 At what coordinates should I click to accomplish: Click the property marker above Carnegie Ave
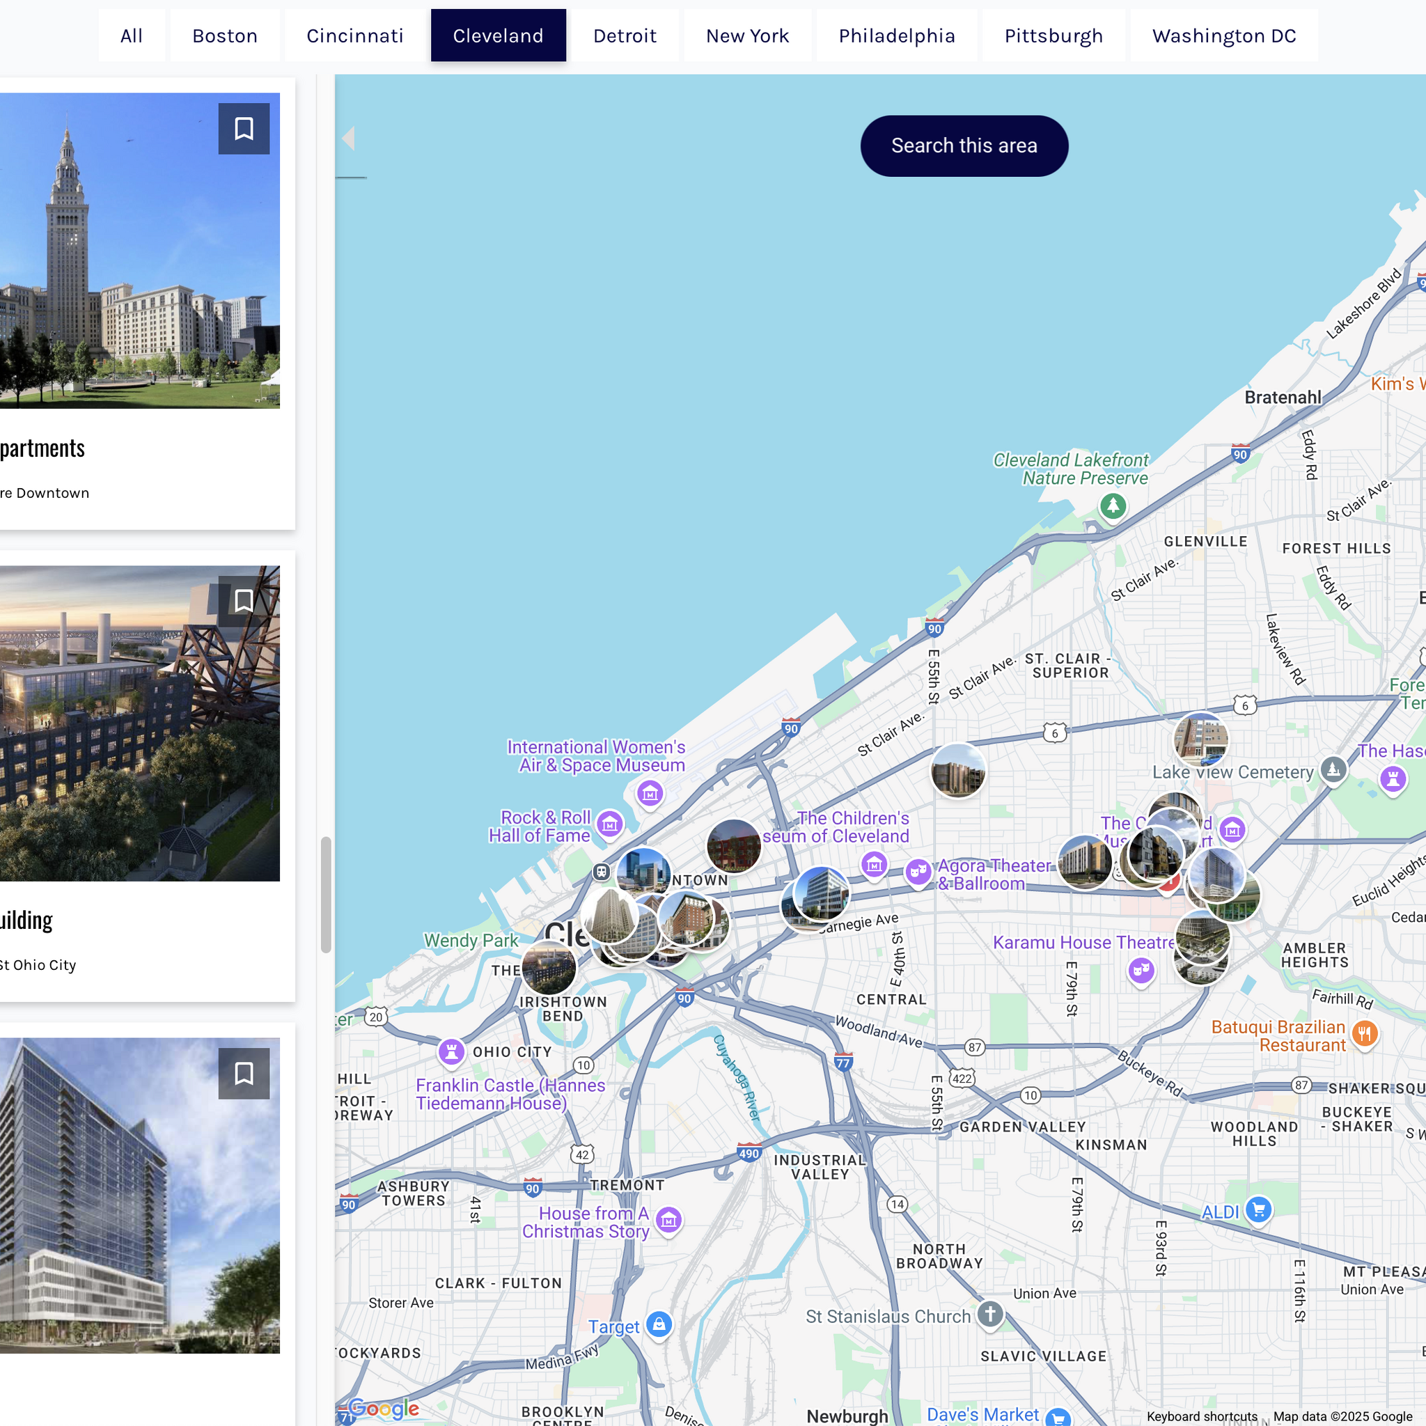[x=822, y=895]
